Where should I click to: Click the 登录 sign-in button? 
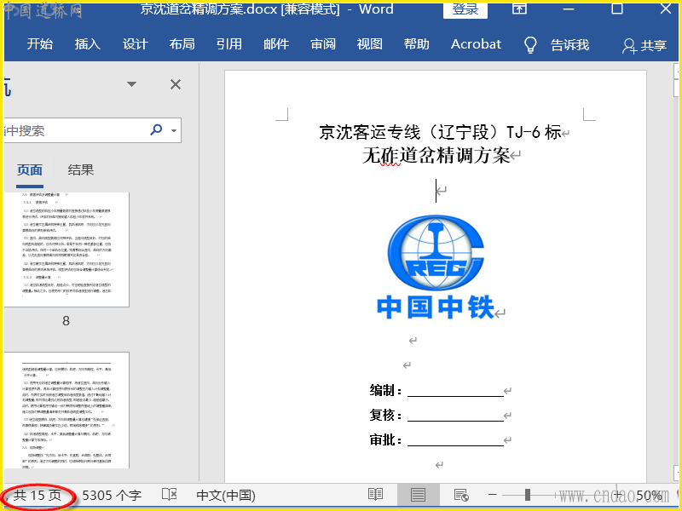[x=465, y=9]
